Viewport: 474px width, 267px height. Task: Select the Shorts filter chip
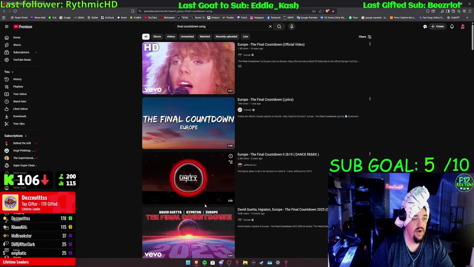pyautogui.click(x=157, y=37)
